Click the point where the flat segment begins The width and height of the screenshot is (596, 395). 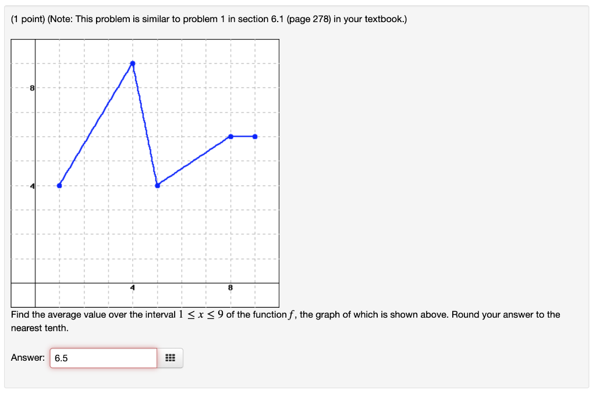click(x=230, y=137)
